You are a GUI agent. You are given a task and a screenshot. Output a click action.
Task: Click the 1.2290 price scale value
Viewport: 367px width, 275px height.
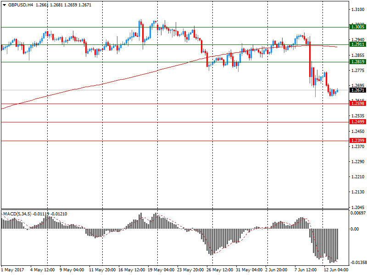coord(358,162)
